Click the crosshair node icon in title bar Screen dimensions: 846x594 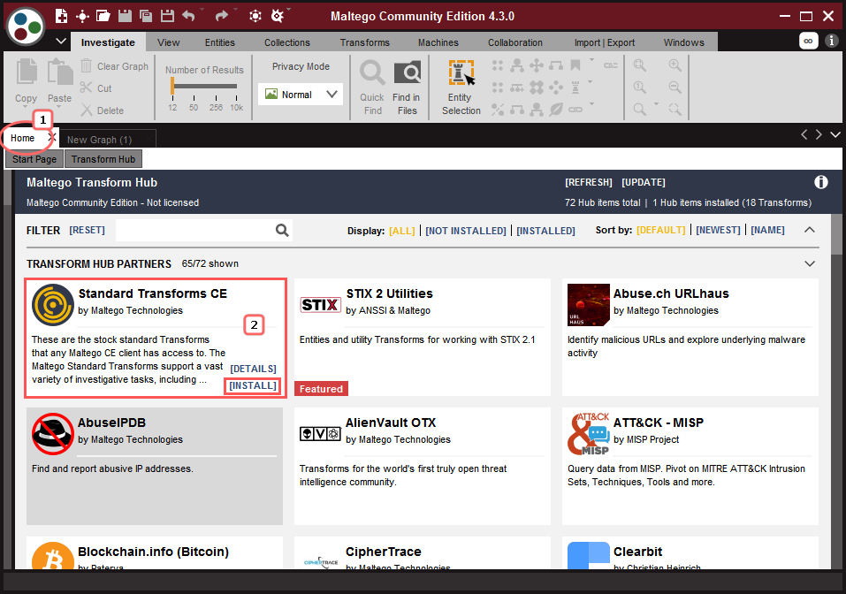pos(82,16)
